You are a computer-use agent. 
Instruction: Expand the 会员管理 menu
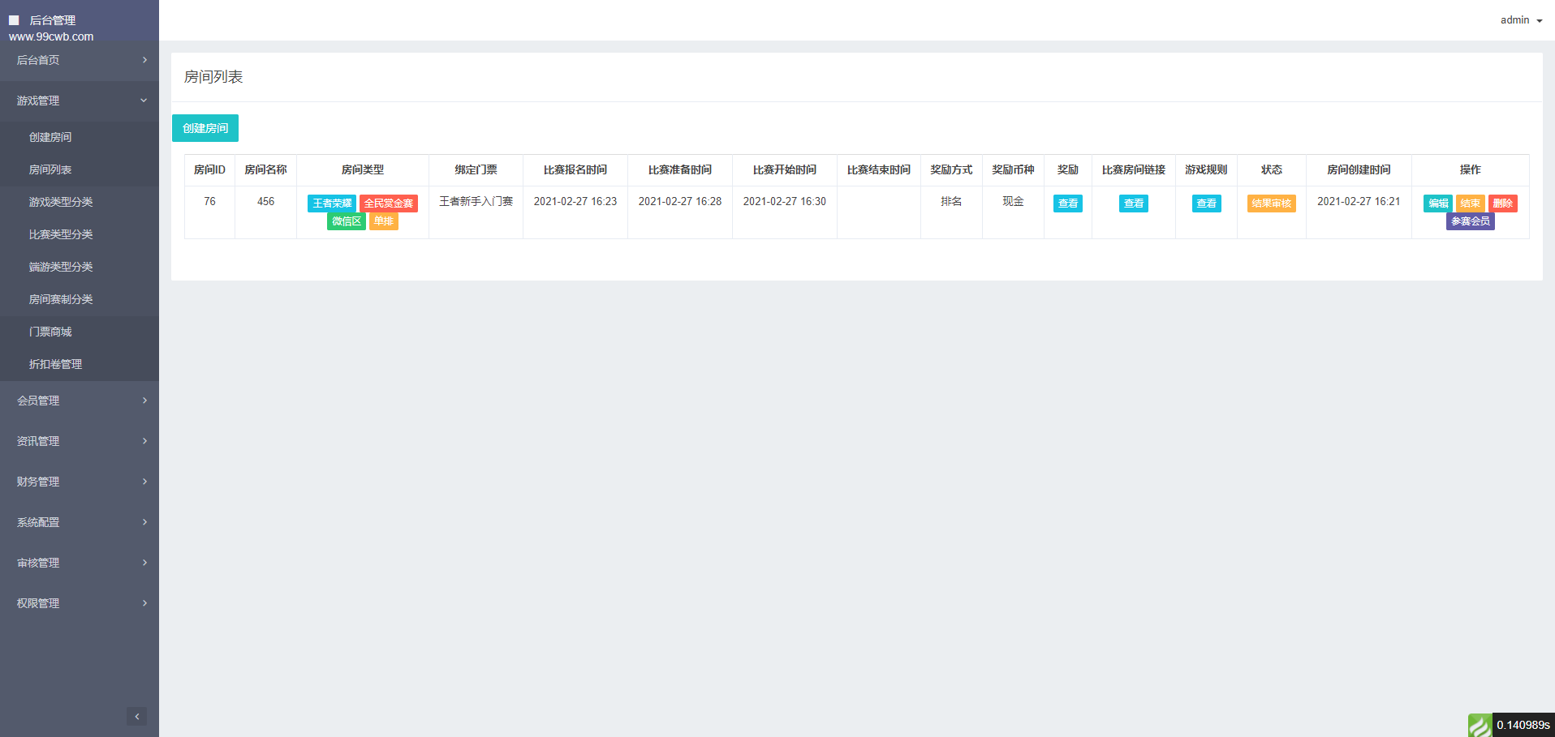tap(80, 401)
